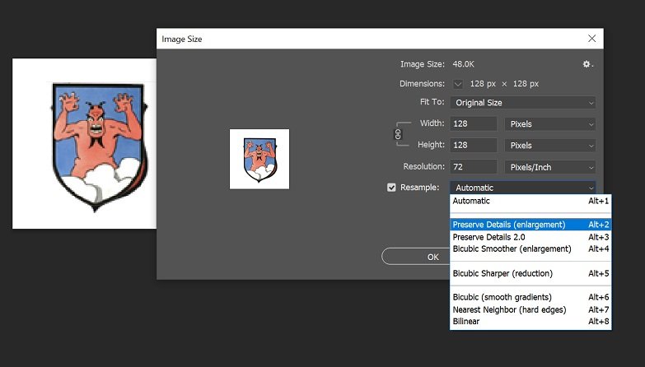Click the gear settings icon in Image Size dialog
Screen dimensions: 645x367
click(x=587, y=64)
